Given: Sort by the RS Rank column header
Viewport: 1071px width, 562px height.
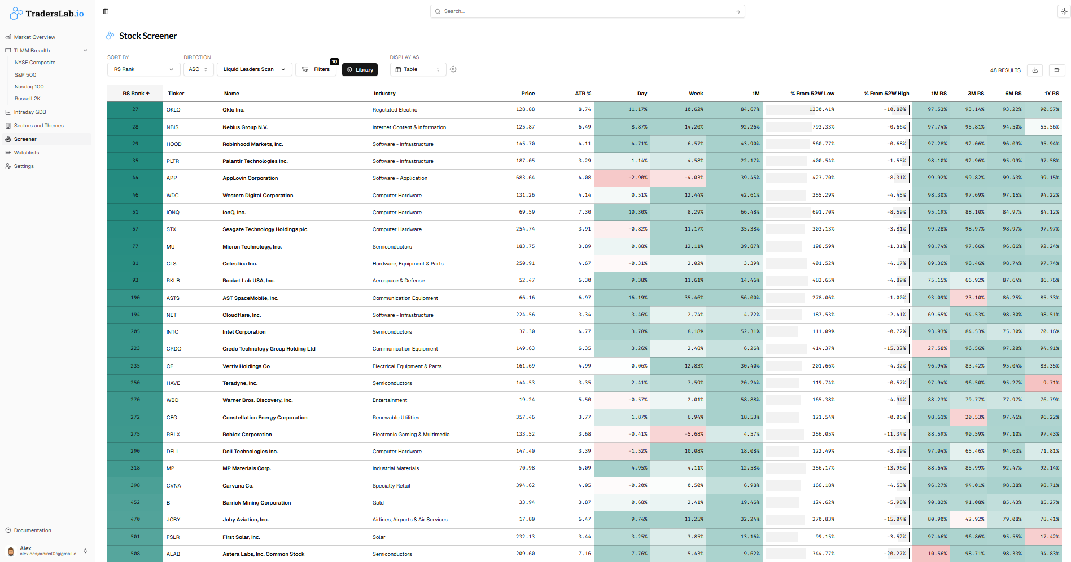Looking at the screenshot, I should 136,94.
